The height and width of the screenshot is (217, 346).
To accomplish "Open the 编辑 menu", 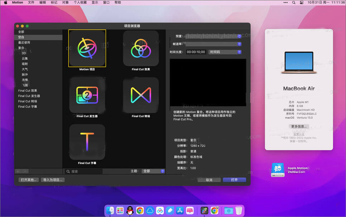I will [x=43, y=3].
